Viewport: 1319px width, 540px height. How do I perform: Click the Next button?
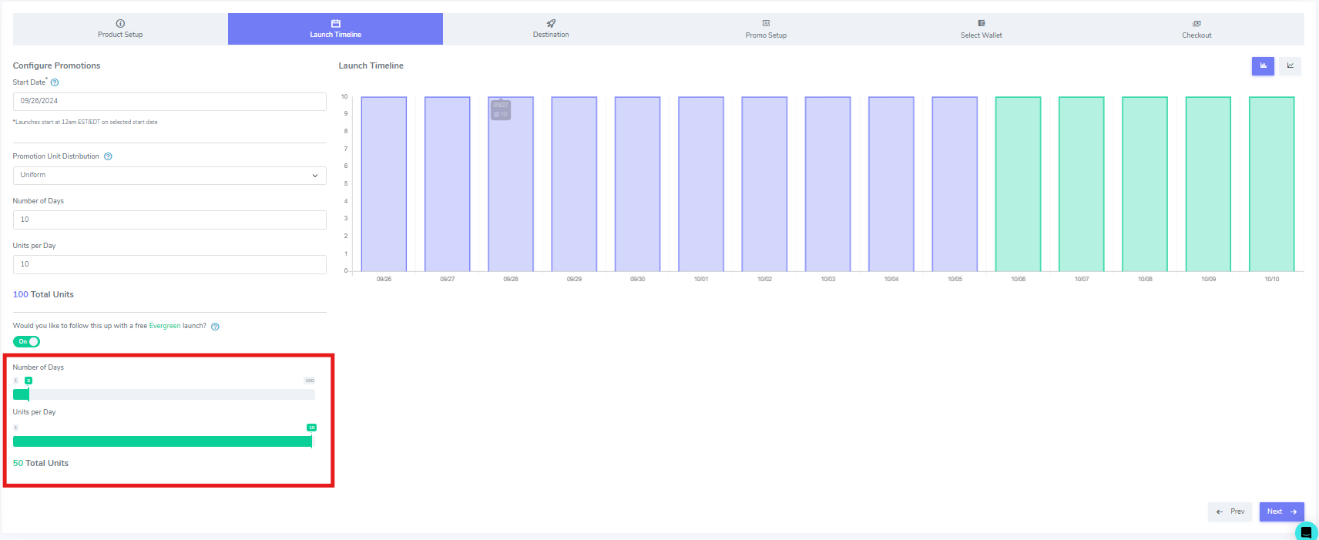[1281, 511]
